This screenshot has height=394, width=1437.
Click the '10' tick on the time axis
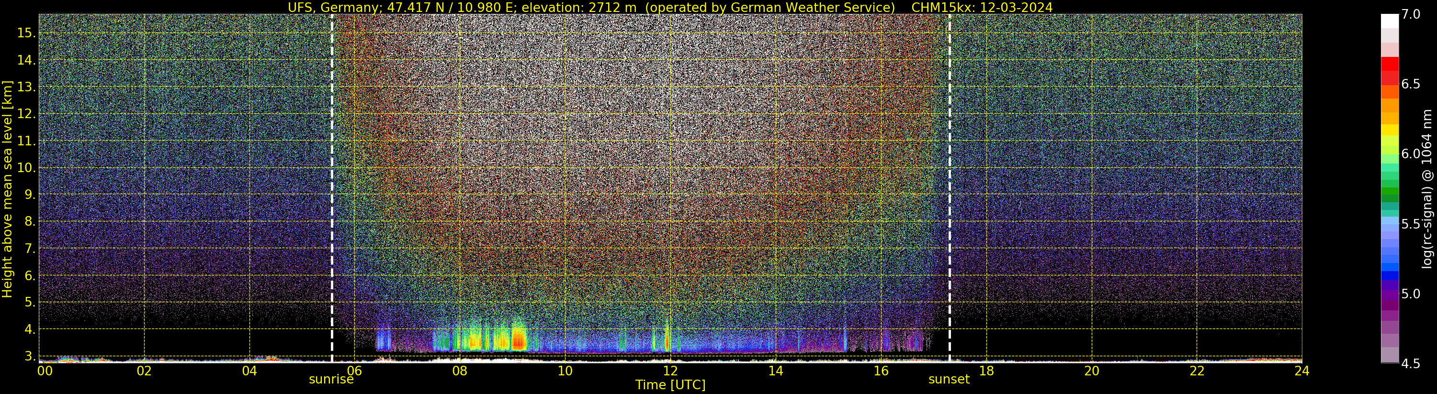[565, 371]
